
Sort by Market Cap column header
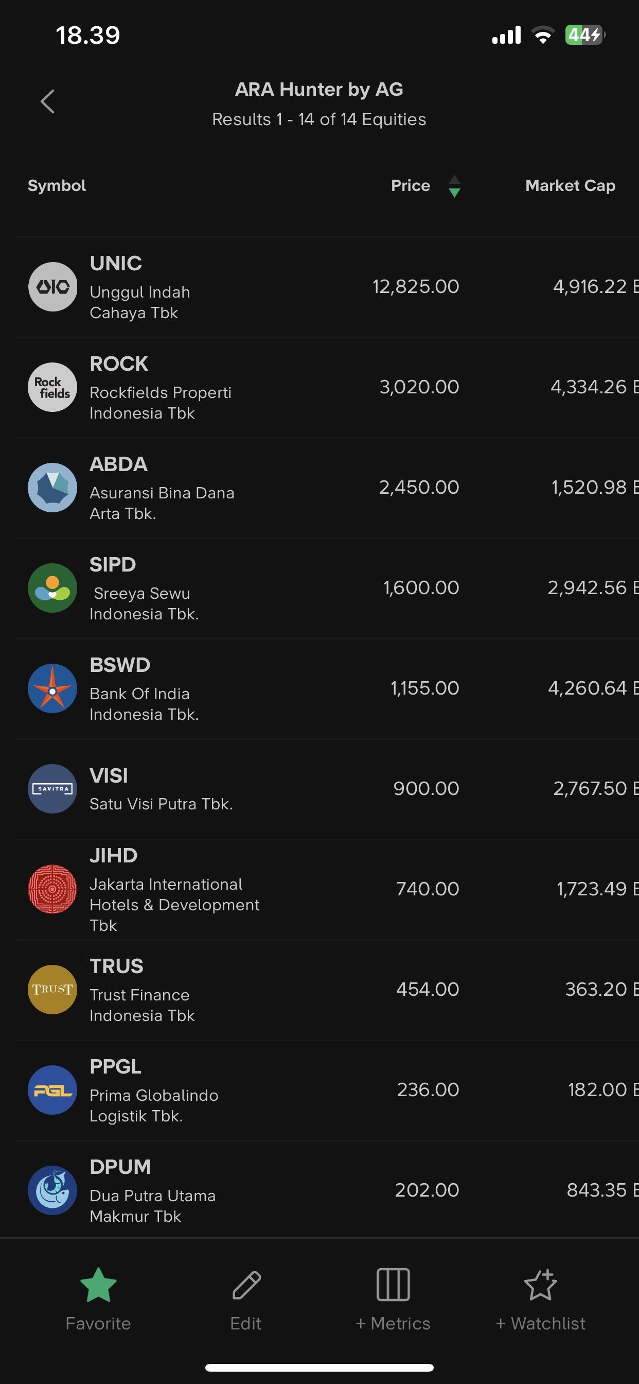[x=570, y=186]
